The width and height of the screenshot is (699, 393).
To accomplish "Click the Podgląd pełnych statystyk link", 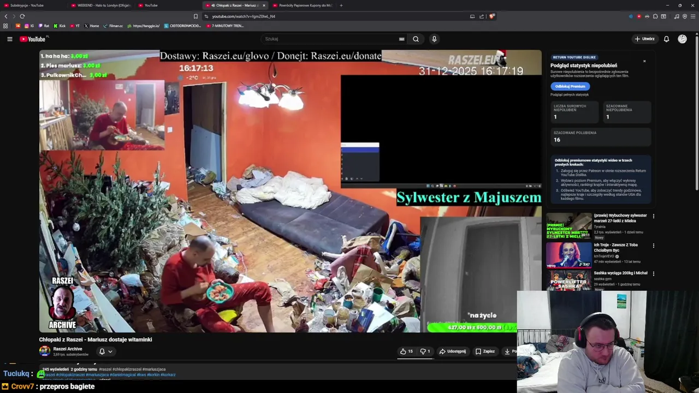I will (x=570, y=95).
